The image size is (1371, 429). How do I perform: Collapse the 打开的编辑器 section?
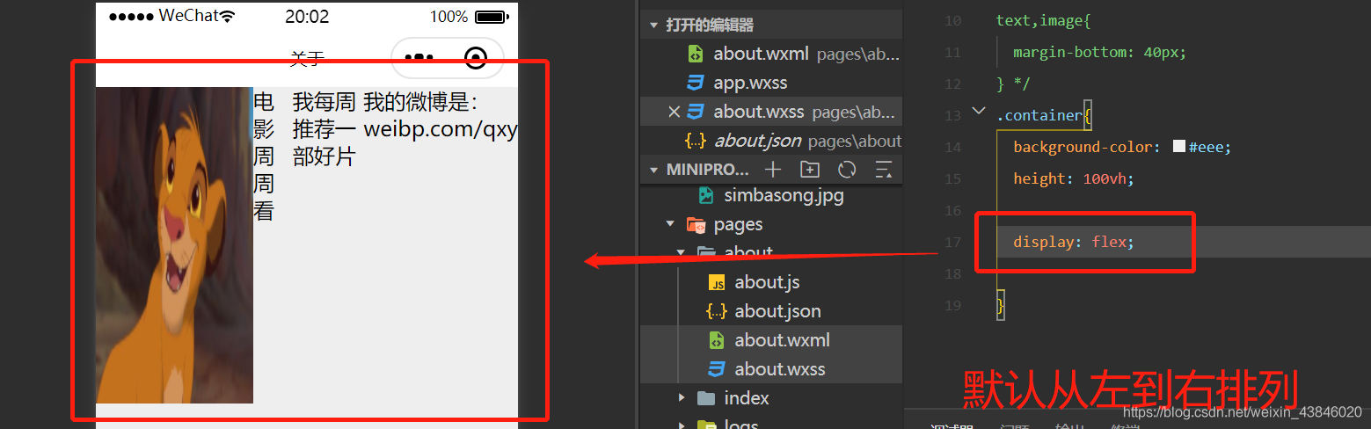(x=653, y=25)
